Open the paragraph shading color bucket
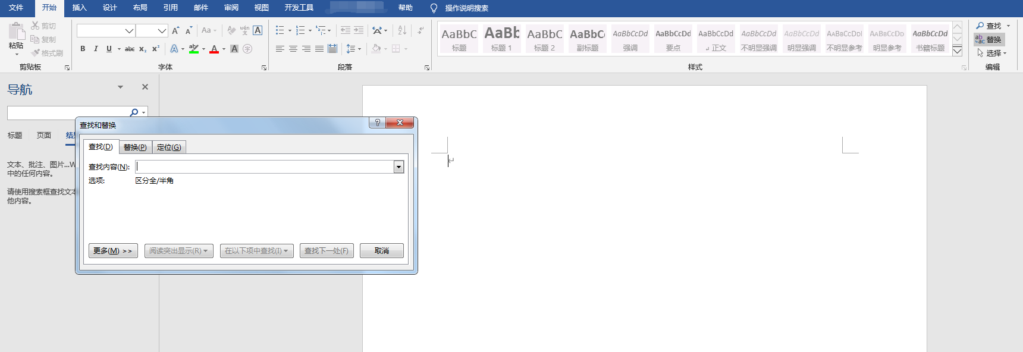Viewport: 1023px width, 352px height. [x=376, y=49]
